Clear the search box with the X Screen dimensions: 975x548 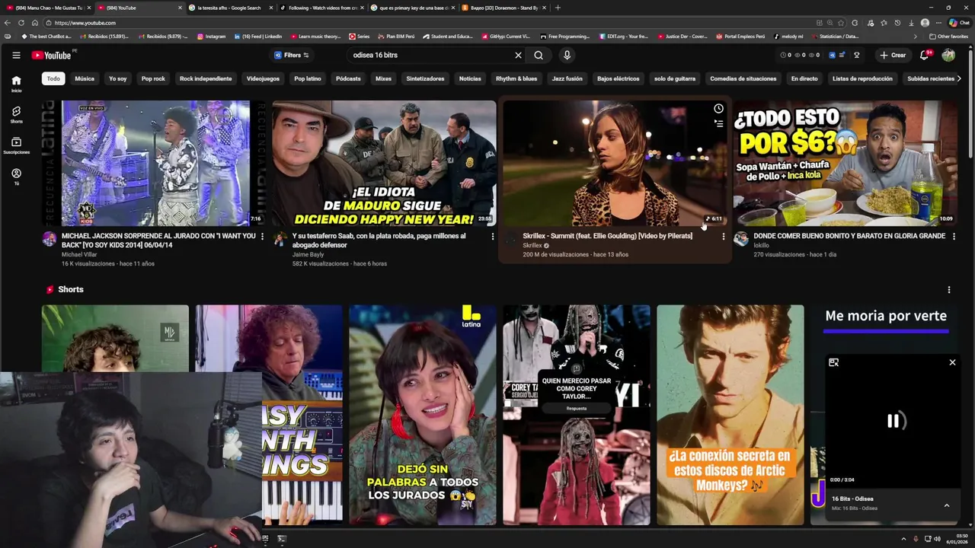pyautogui.click(x=518, y=55)
